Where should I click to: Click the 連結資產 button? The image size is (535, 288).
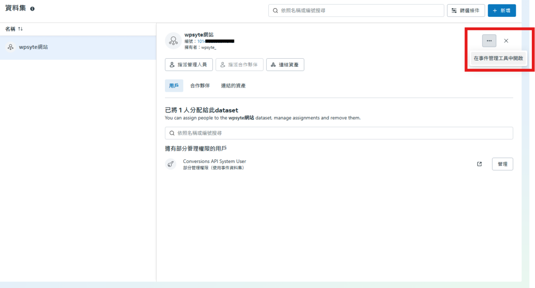(285, 64)
